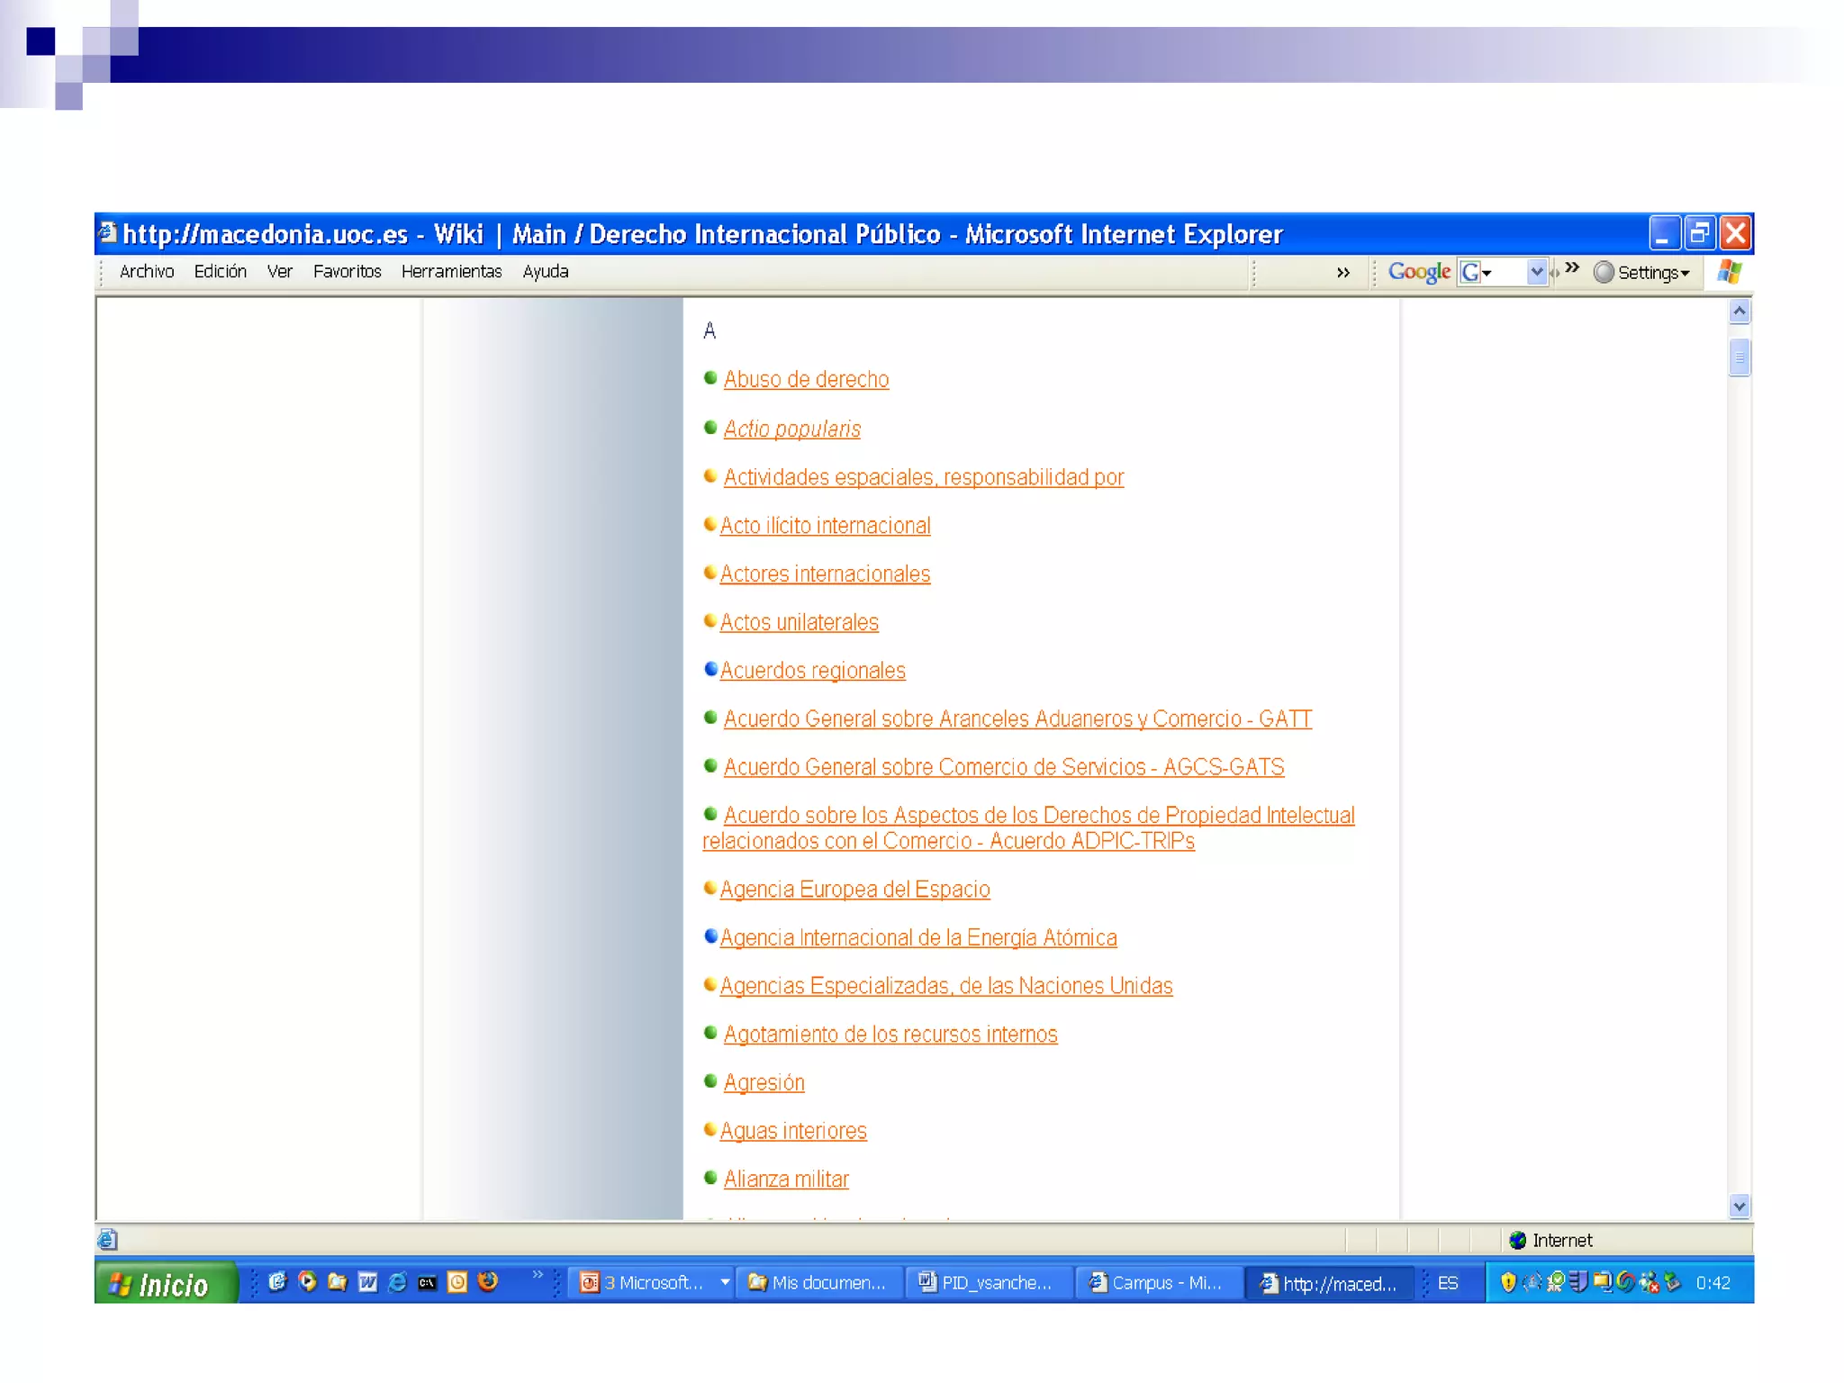Click the Windows Media Player Quick Launch icon
This screenshot has width=1844, height=1383.
308,1282
